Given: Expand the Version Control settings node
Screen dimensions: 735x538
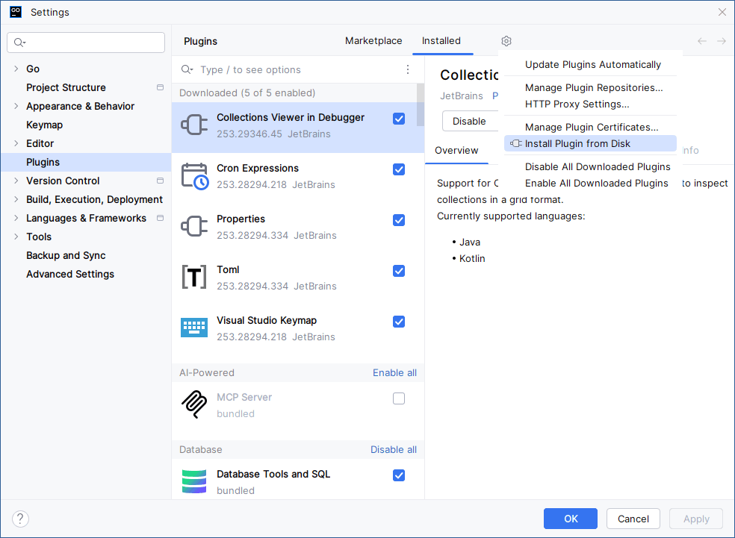Looking at the screenshot, I should (16, 181).
